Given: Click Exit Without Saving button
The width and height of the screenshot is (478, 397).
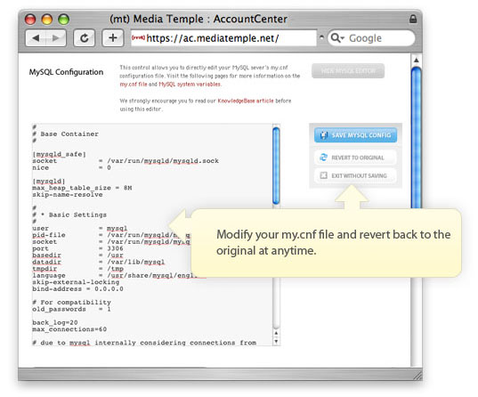Looking at the screenshot, I should point(355,175).
